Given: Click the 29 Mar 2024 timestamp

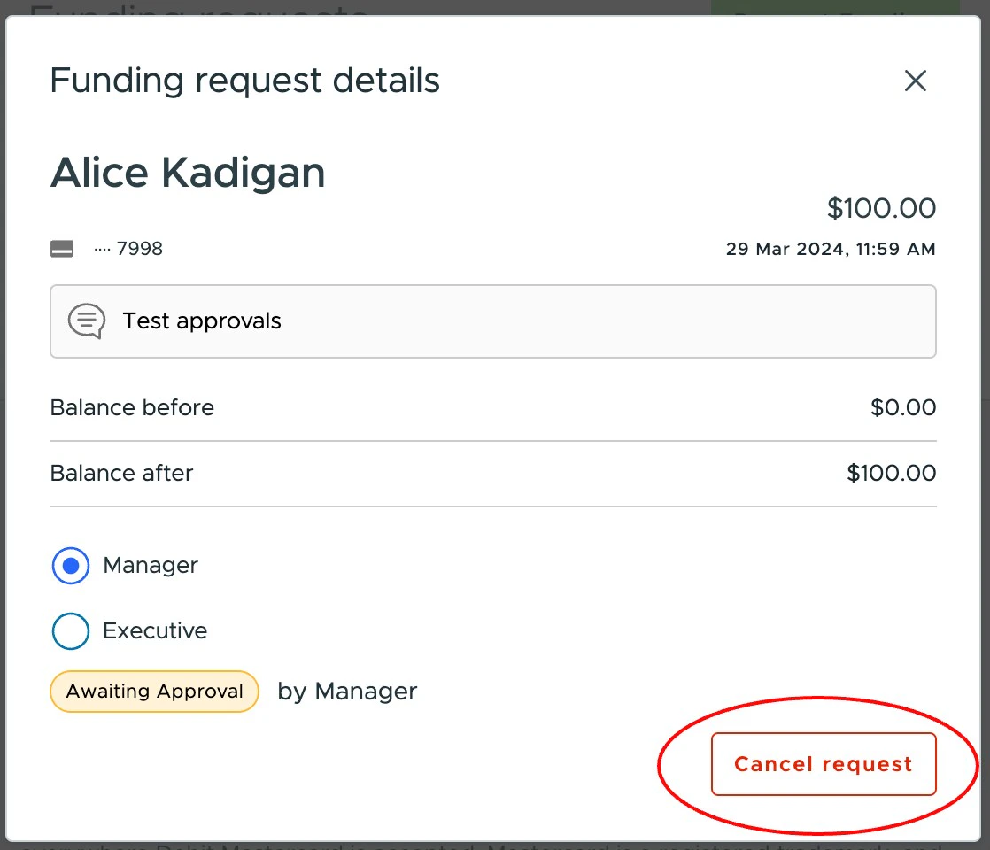Looking at the screenshot, I should [831, 249].
